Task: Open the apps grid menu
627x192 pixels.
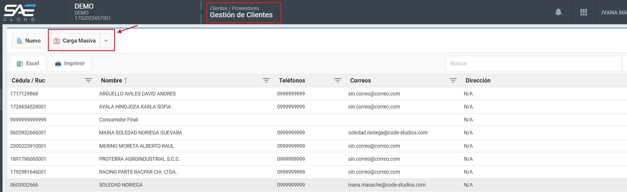Action: 583,12
